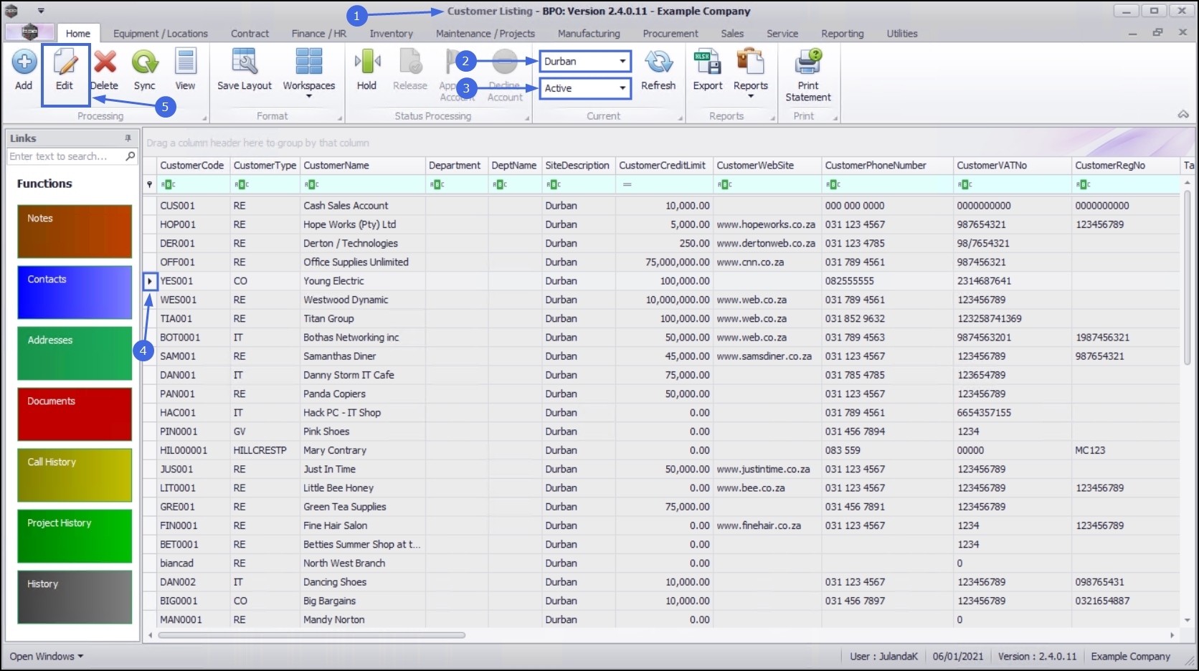Click the search magnifier in Links panel

[x=130, y=156]
